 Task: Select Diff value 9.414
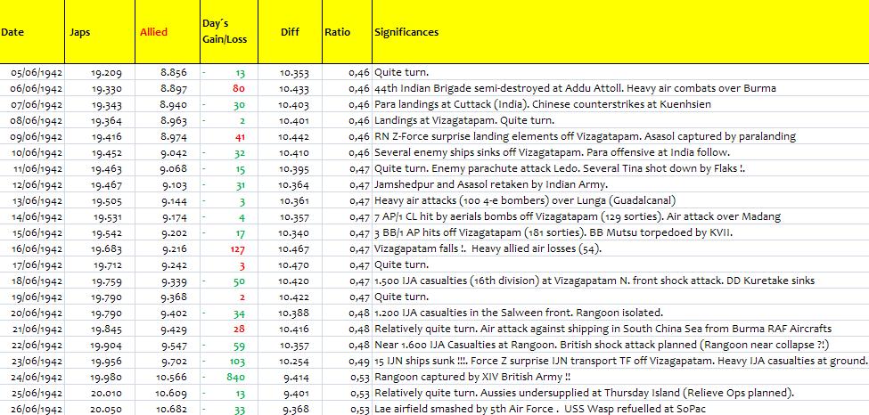pyautogui.click(x=290, y=378)
